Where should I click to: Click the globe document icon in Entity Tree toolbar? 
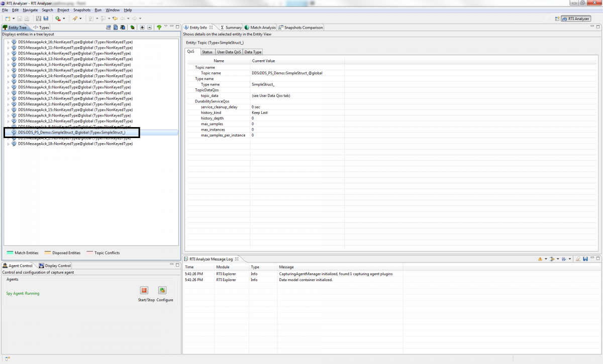pos(123,28)
